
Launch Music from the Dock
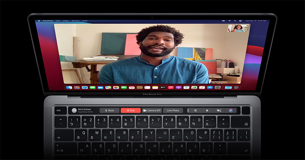(170, 88)
